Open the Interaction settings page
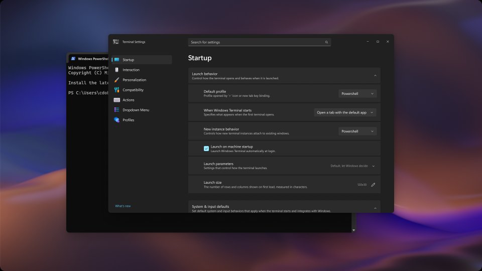Image resolution: width=482 pixels, height=271 pixels. [142, 70]
